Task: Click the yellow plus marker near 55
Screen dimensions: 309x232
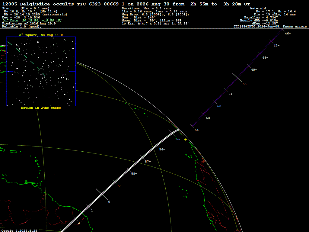Action: tap(186, 140)
